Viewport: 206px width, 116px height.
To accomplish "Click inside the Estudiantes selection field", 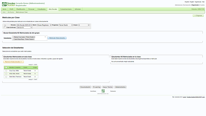I will click(x=30, y=38).
